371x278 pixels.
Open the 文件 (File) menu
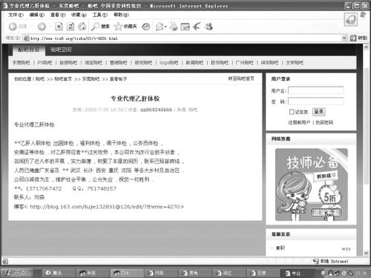click(16, 15)
